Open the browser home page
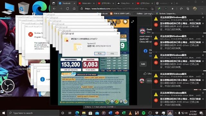This screenshot has width=206, height=116. 74,9
